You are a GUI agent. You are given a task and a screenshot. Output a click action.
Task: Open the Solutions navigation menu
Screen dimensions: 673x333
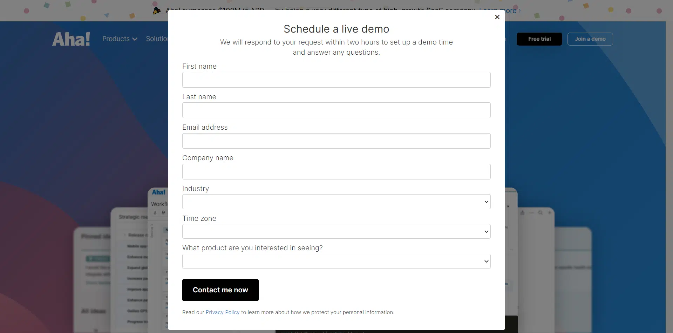tap(157, 39)
